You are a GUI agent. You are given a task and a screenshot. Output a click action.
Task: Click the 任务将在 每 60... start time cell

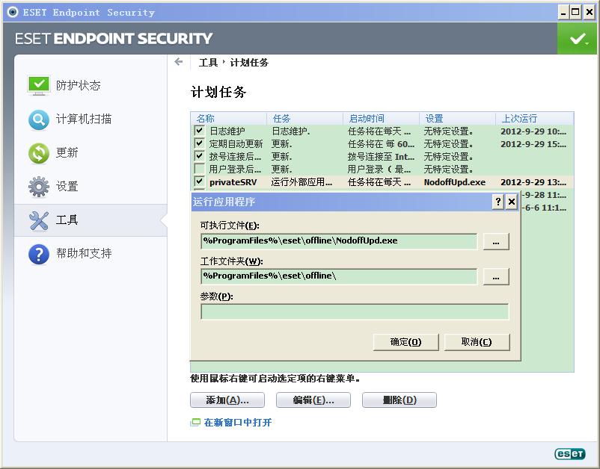381,144
